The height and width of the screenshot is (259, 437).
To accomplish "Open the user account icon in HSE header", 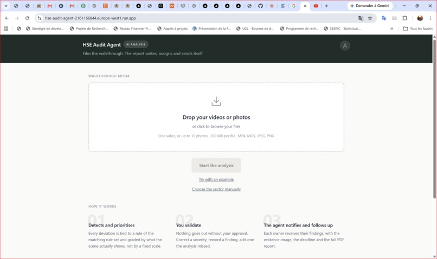I will [x=345, y=45].
